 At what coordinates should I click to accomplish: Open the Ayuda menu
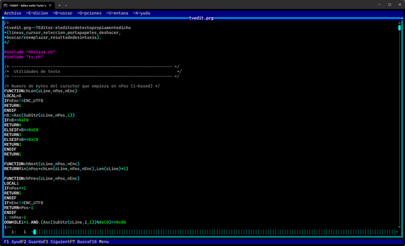[x=142, y=13]
